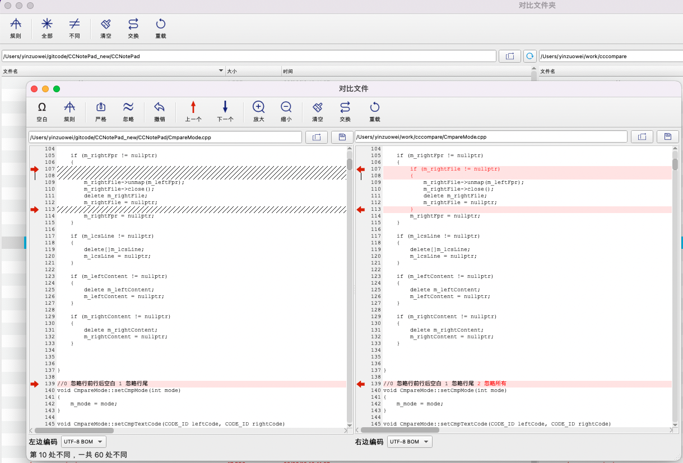
Task: Click the 空白 (whitespace) omega icon
Action: (x=42, y=110)
